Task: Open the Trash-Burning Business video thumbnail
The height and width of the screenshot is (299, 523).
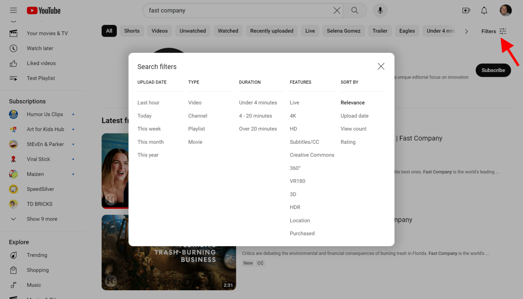Action: coord(169,252)
